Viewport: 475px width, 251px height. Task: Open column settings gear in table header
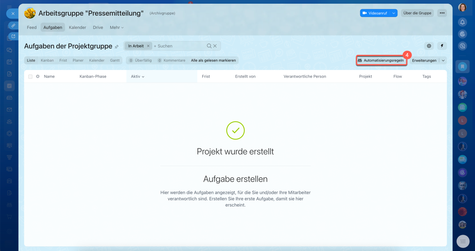(x=37, y=76)
